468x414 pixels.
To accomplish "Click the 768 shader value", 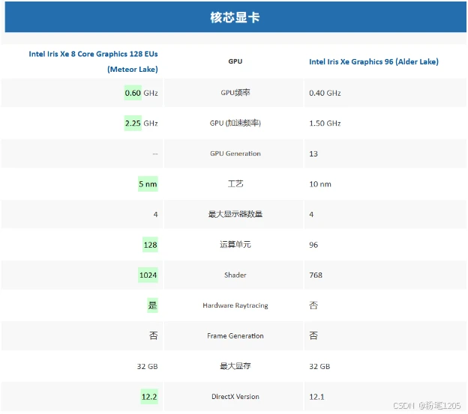I will 316,276.
